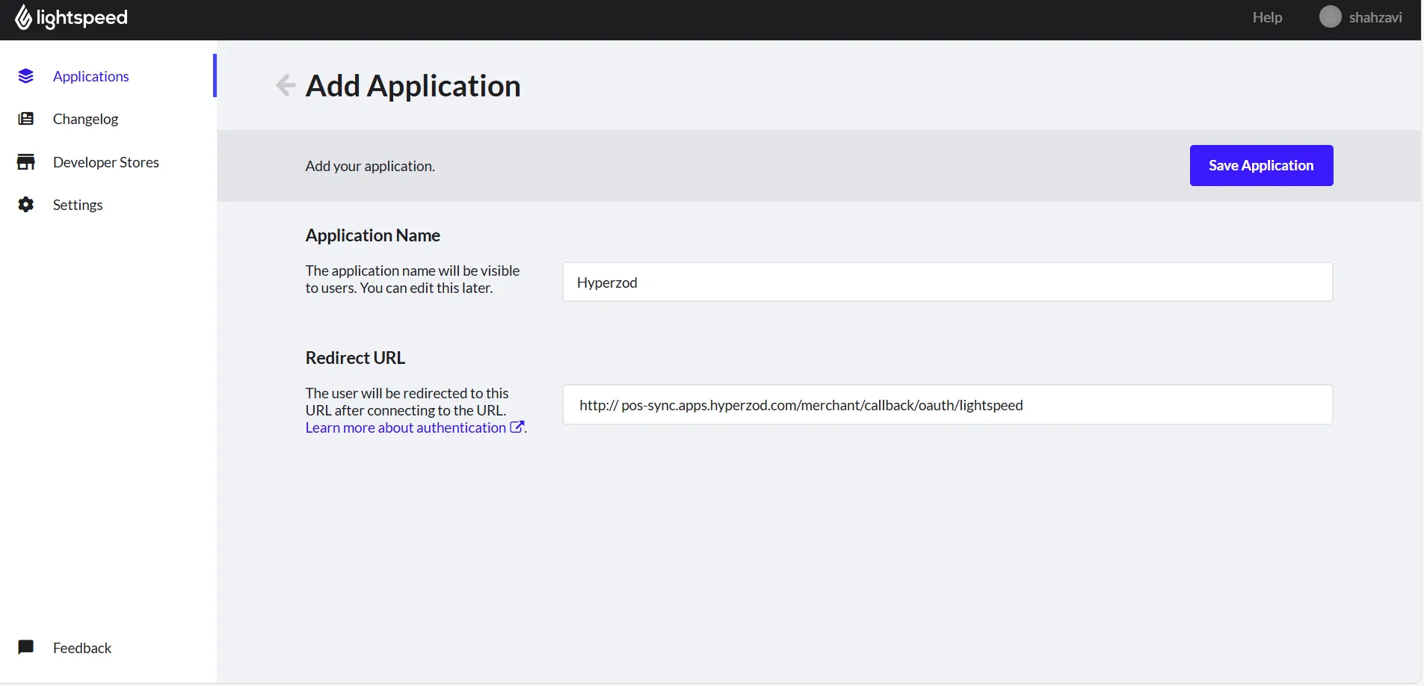
Task: Open the Changelog menu item
Action: 86,119
